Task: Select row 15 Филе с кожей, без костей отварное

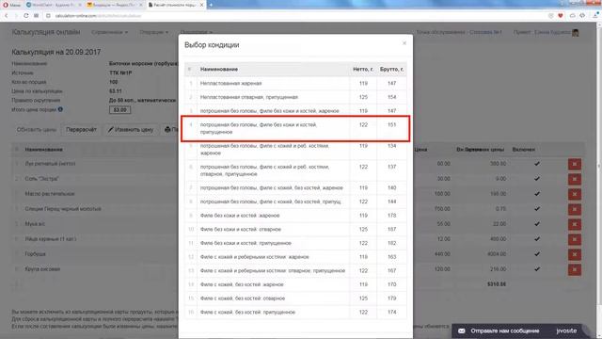Action: click(x=295, y=299)
